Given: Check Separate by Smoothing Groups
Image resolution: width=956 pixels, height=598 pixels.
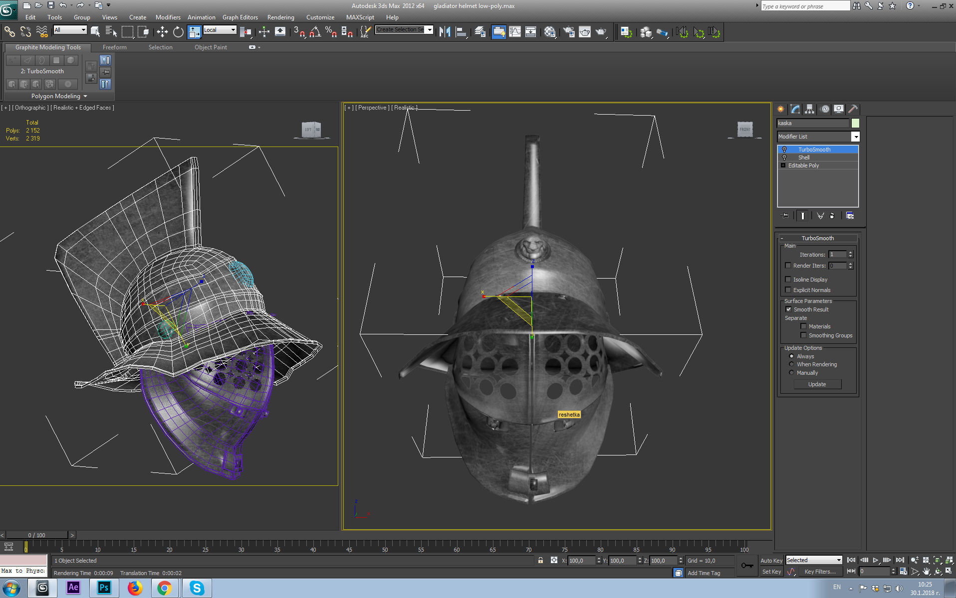Looking at the screenshot, I should [x=804, y=335].
